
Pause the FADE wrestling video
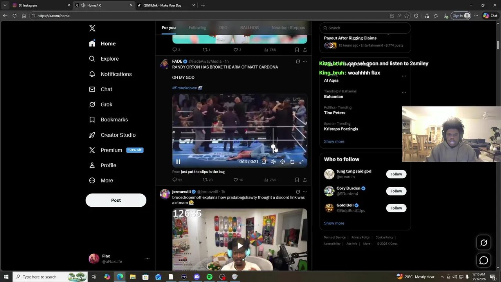[178, 162]
